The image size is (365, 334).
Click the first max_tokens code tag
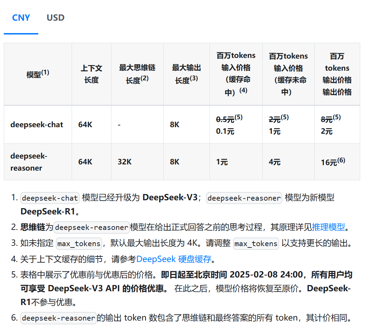pyautogui.click(x=79, y=244)
